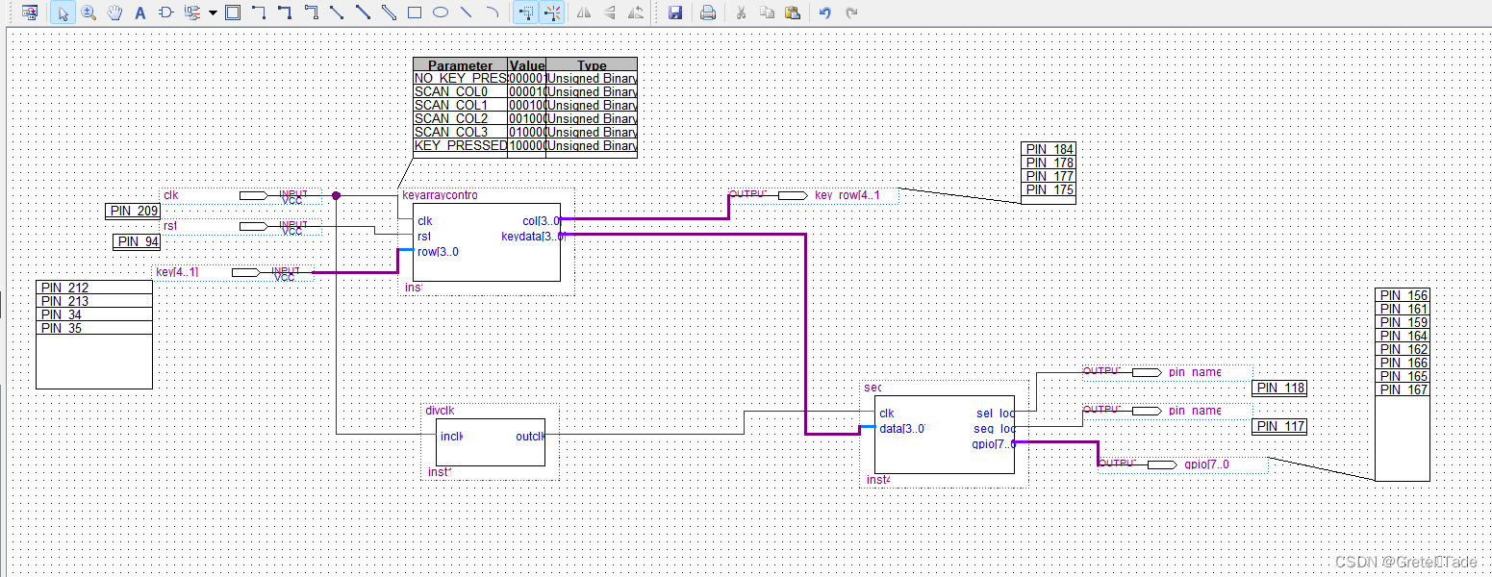The width and height of the screenshot is (1492, 577).
Task: Click the Paste icon in toolbar
Action: [793, 13]
